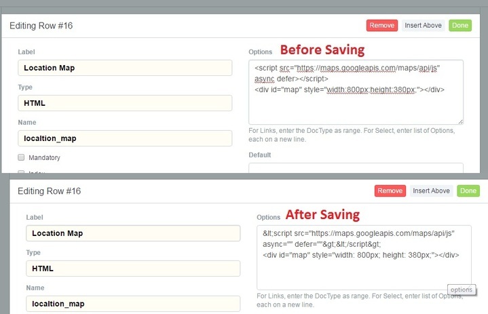Click the Default field below Options
This screenshot has width=488, height=314.
point(356,168)
